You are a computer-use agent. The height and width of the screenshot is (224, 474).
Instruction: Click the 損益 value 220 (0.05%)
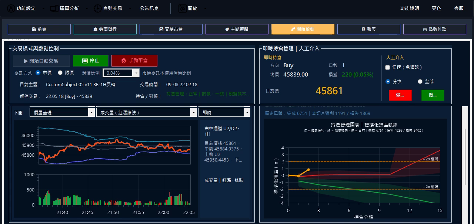coord(357,74)
